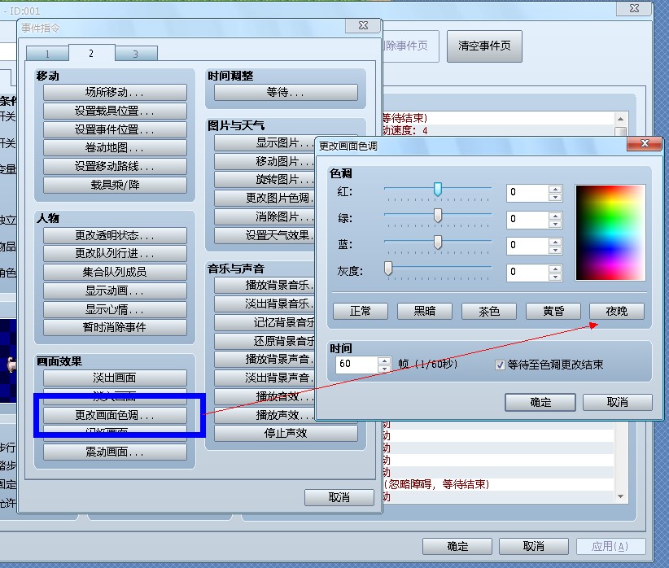
Task: Switch to tab 1 of 事件指令
Action: pos(47,54)
